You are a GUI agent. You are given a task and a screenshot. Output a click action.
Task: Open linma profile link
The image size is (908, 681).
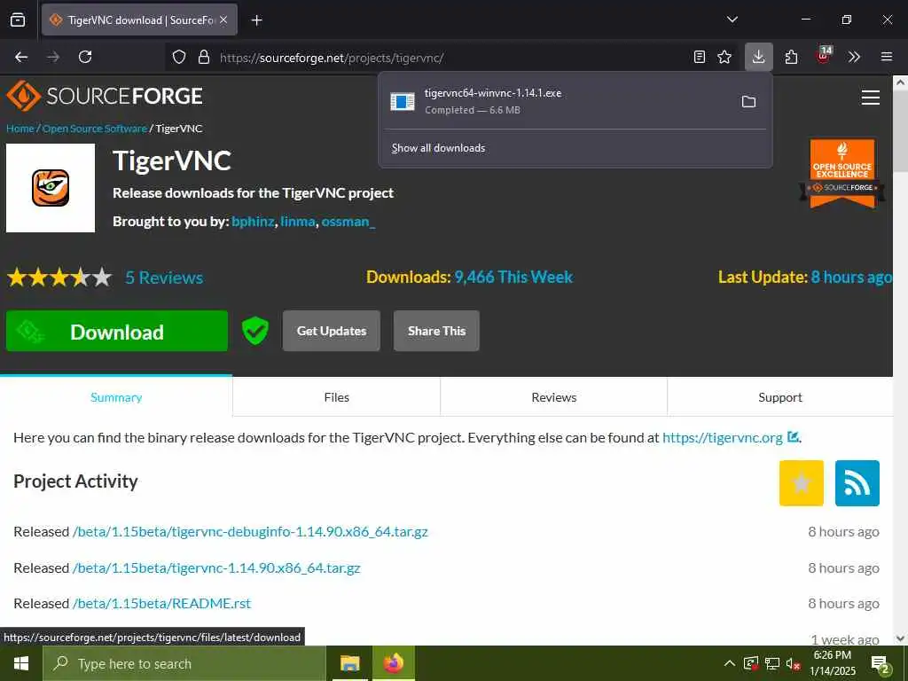(298, 222)
